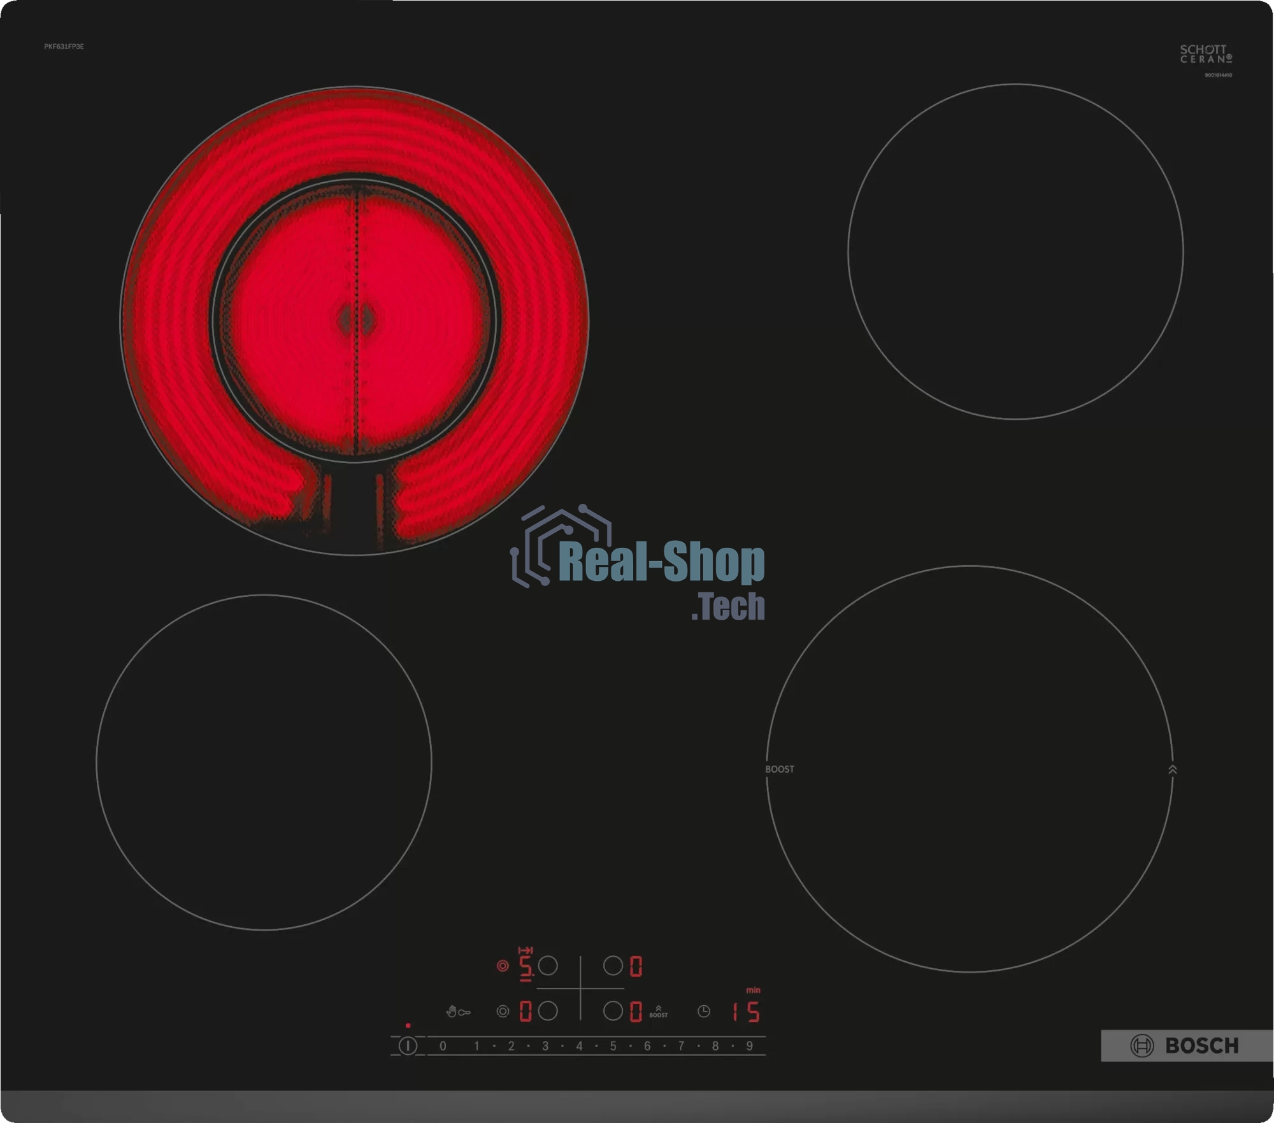Set heat level 2 on the slider
This screenshot has width=1274, height=1123.
(x=511, y=1046)
